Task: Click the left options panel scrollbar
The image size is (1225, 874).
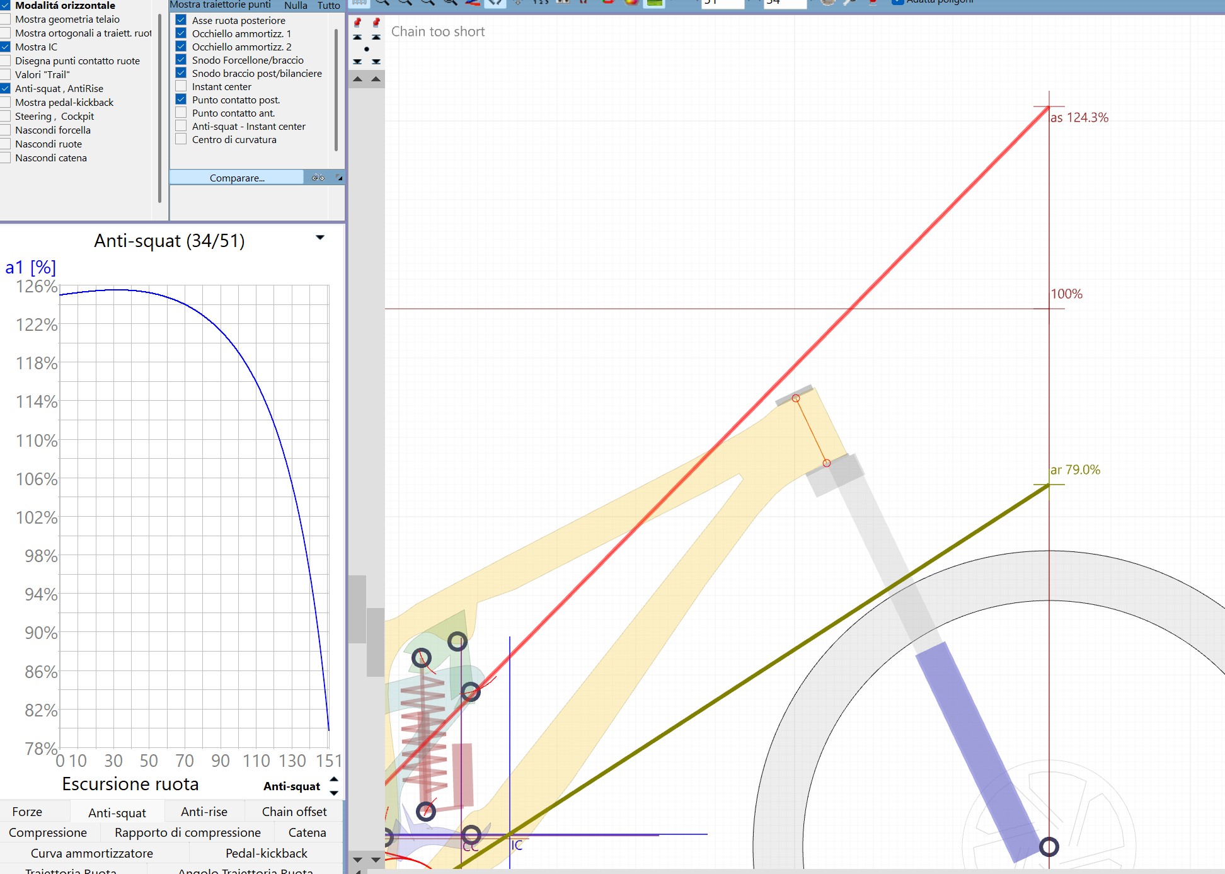Action: click(159, 108)
